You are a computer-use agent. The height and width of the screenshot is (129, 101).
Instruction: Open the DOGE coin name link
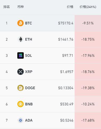point(30,88)
